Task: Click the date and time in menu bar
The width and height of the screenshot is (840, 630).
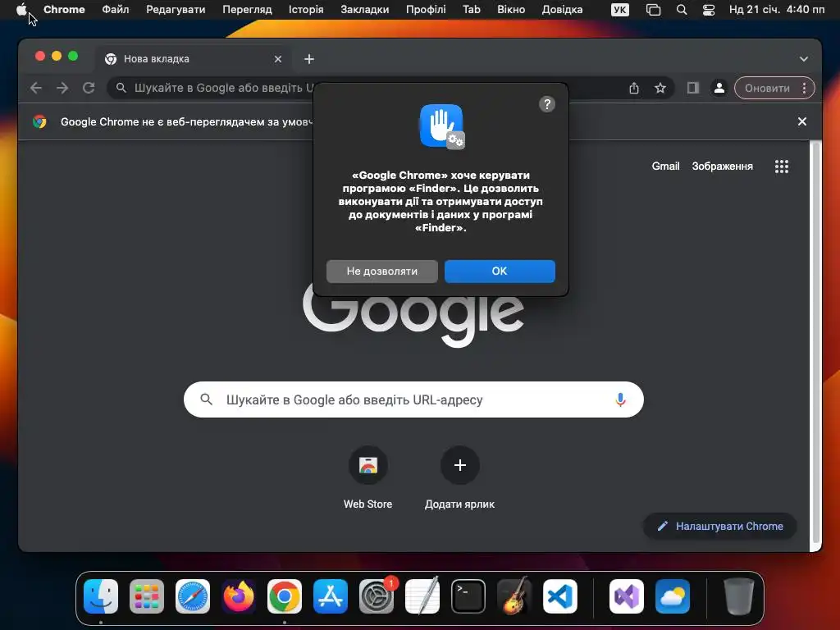Action: 777,10
